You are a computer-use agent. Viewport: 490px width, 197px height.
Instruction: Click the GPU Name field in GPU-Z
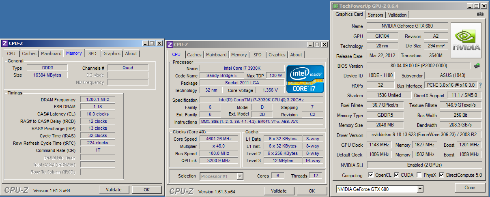click(407, 26)
